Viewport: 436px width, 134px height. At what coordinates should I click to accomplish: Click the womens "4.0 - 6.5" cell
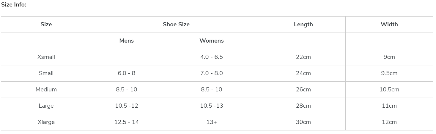coord(211,57)
